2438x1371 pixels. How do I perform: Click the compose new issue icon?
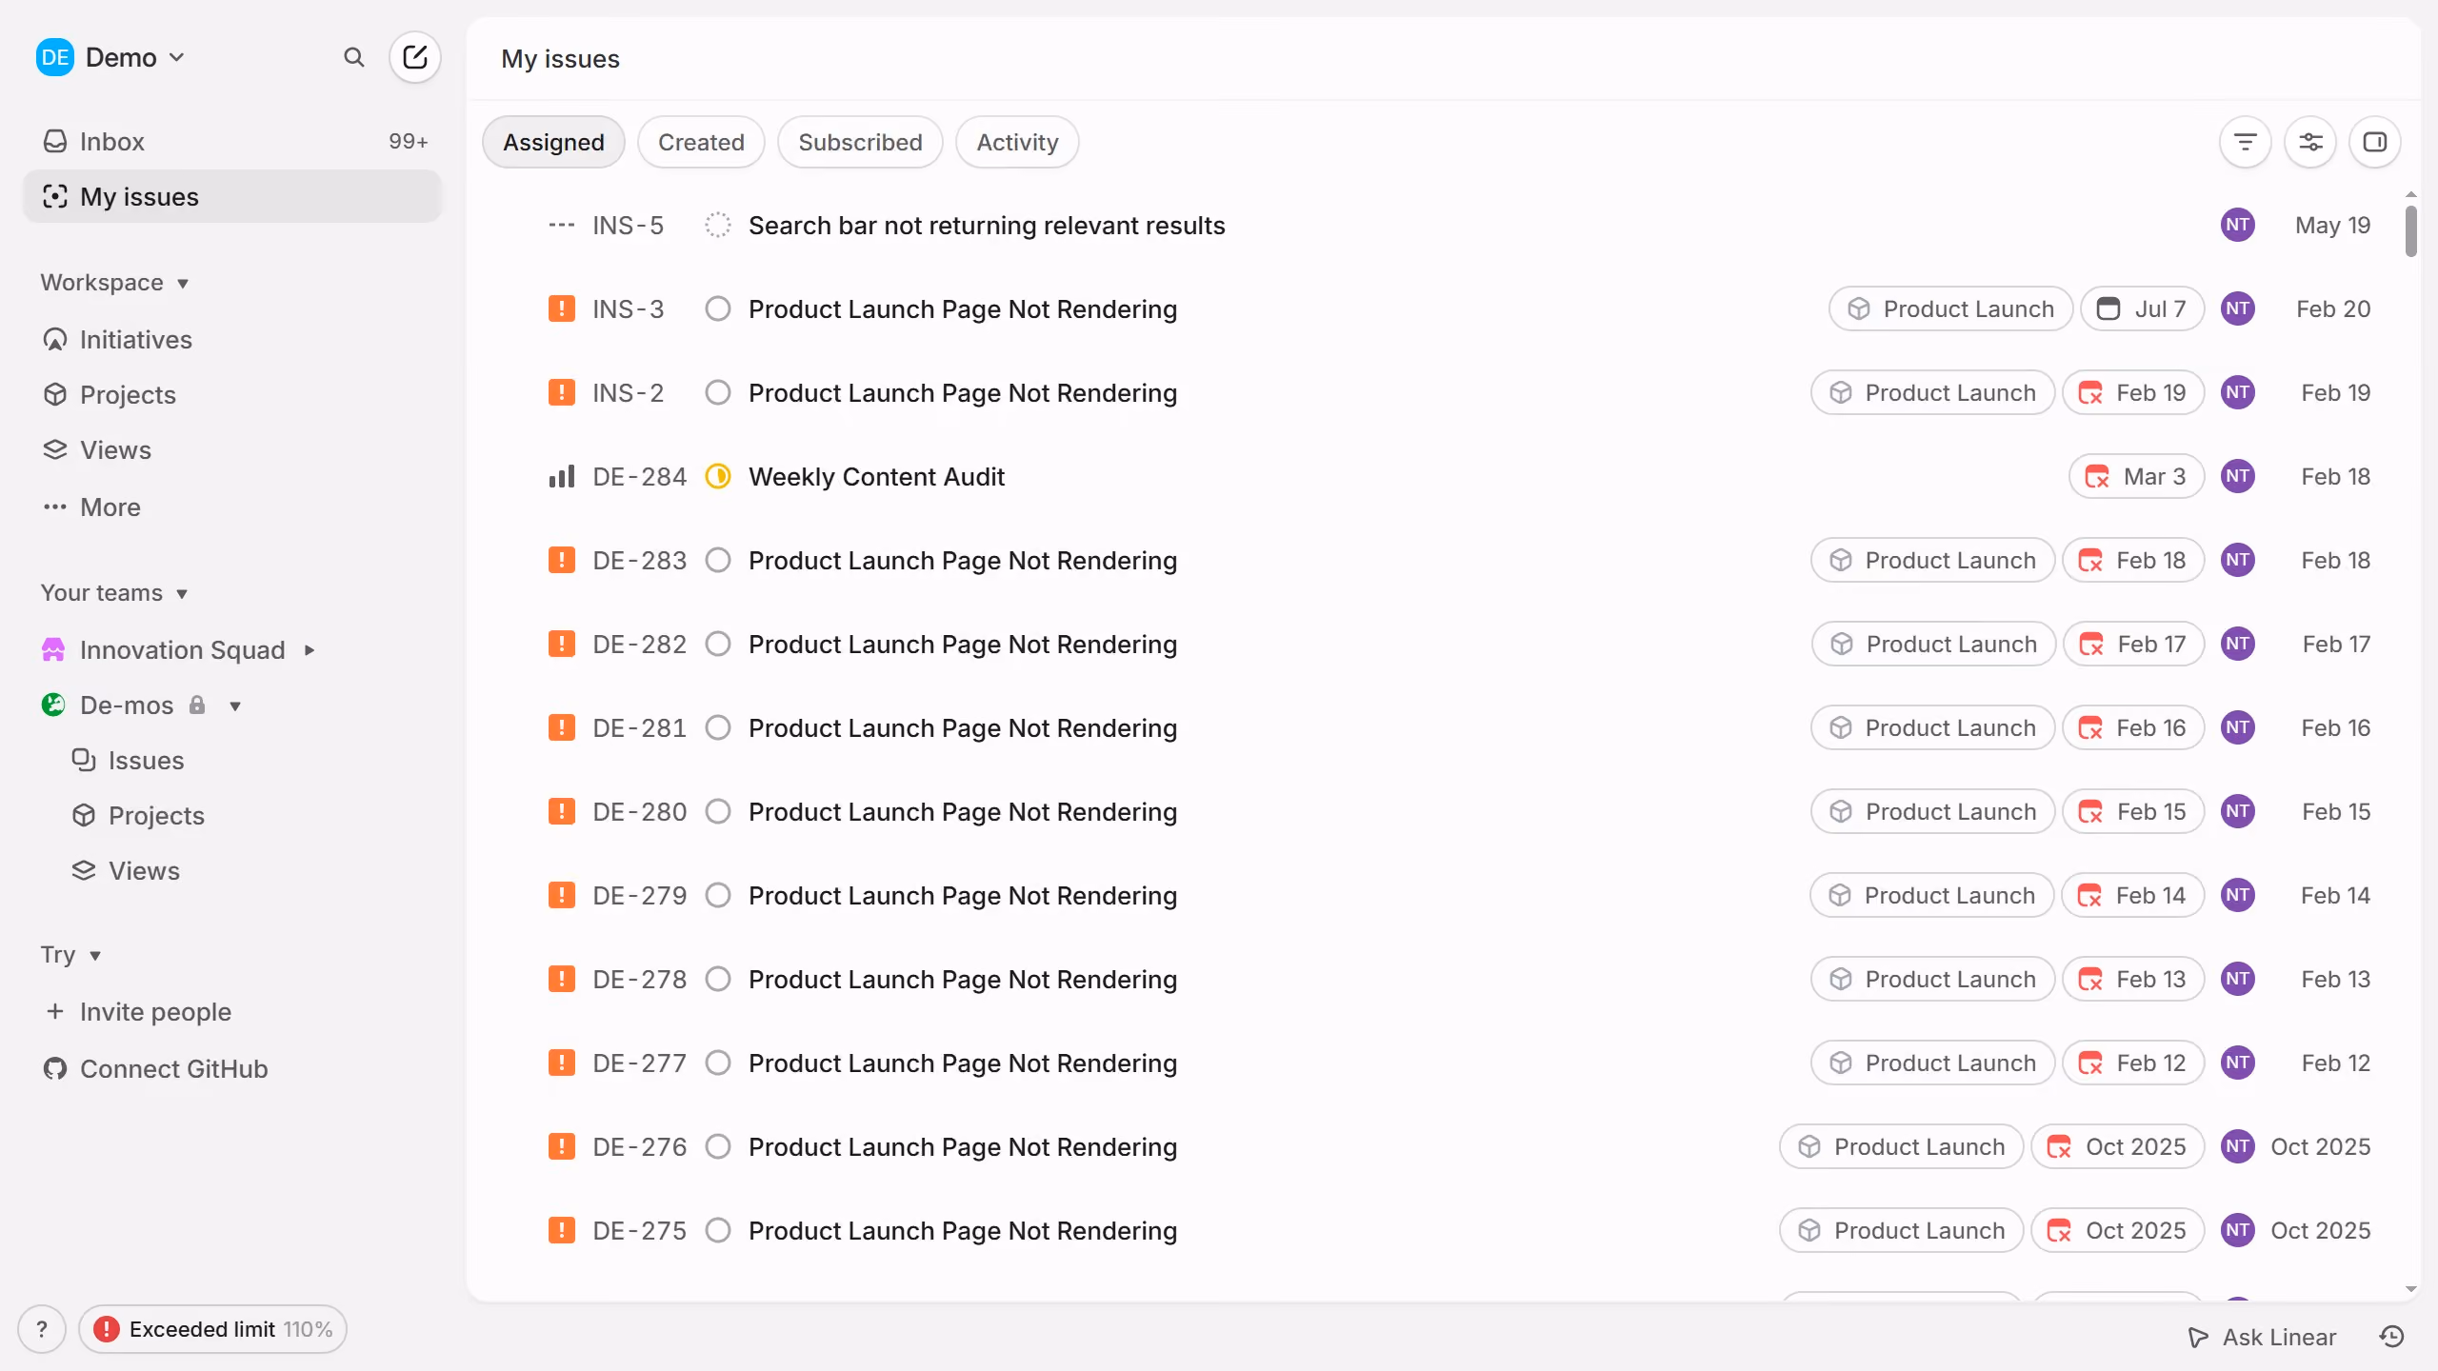pos(414,57)
